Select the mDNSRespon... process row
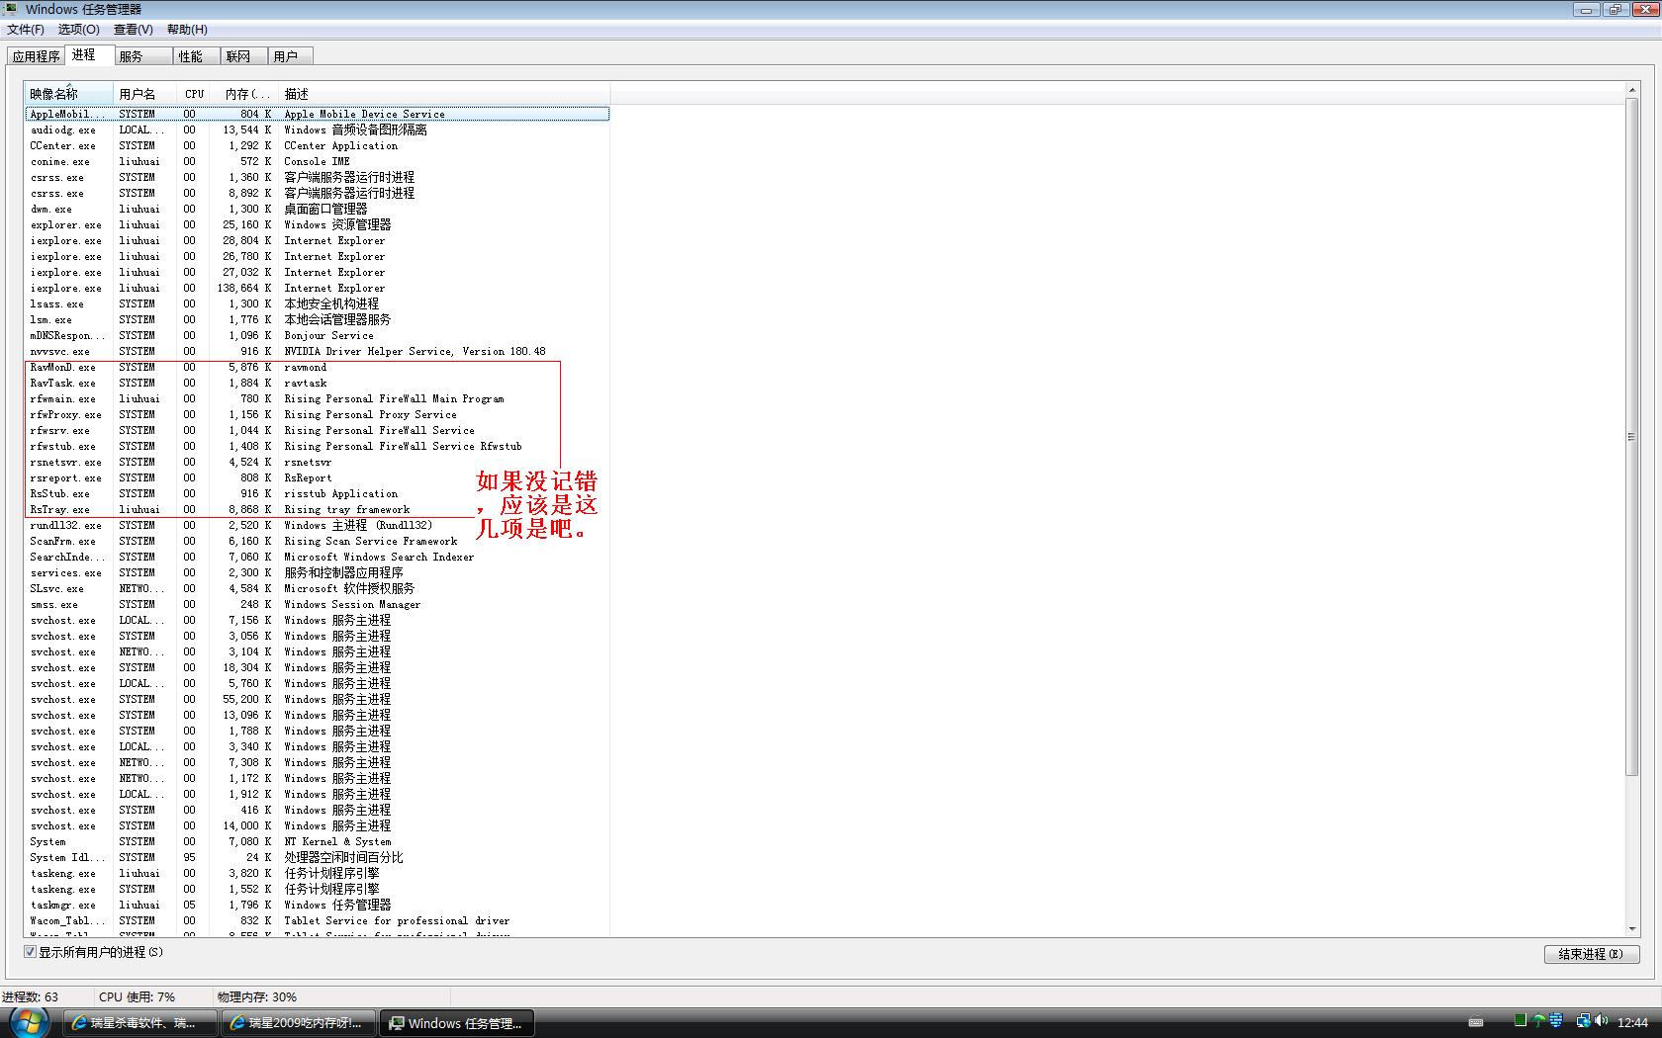The image size is (1662, 1038). click(x=317, y=335)
